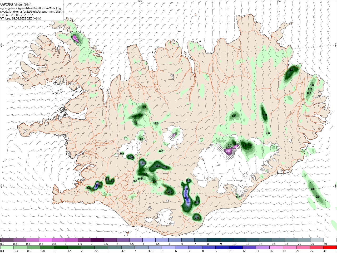Select the 0.9 label over the ocean
The image size is (337, 253).
click(318, 197)
